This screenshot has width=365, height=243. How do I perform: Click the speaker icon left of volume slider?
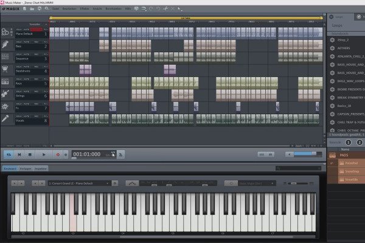290,154
